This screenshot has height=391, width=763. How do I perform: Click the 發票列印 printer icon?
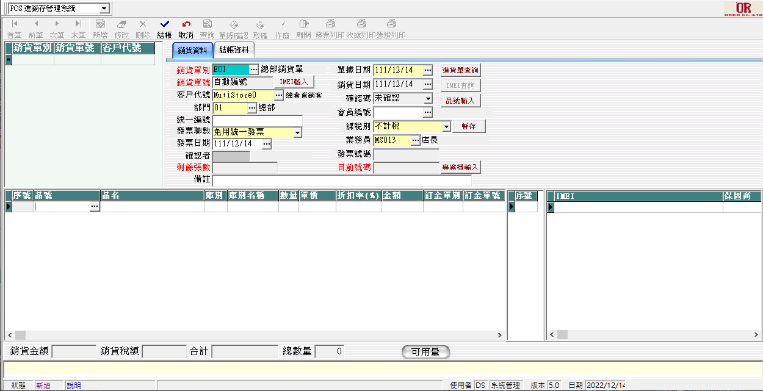pos(330,24)
